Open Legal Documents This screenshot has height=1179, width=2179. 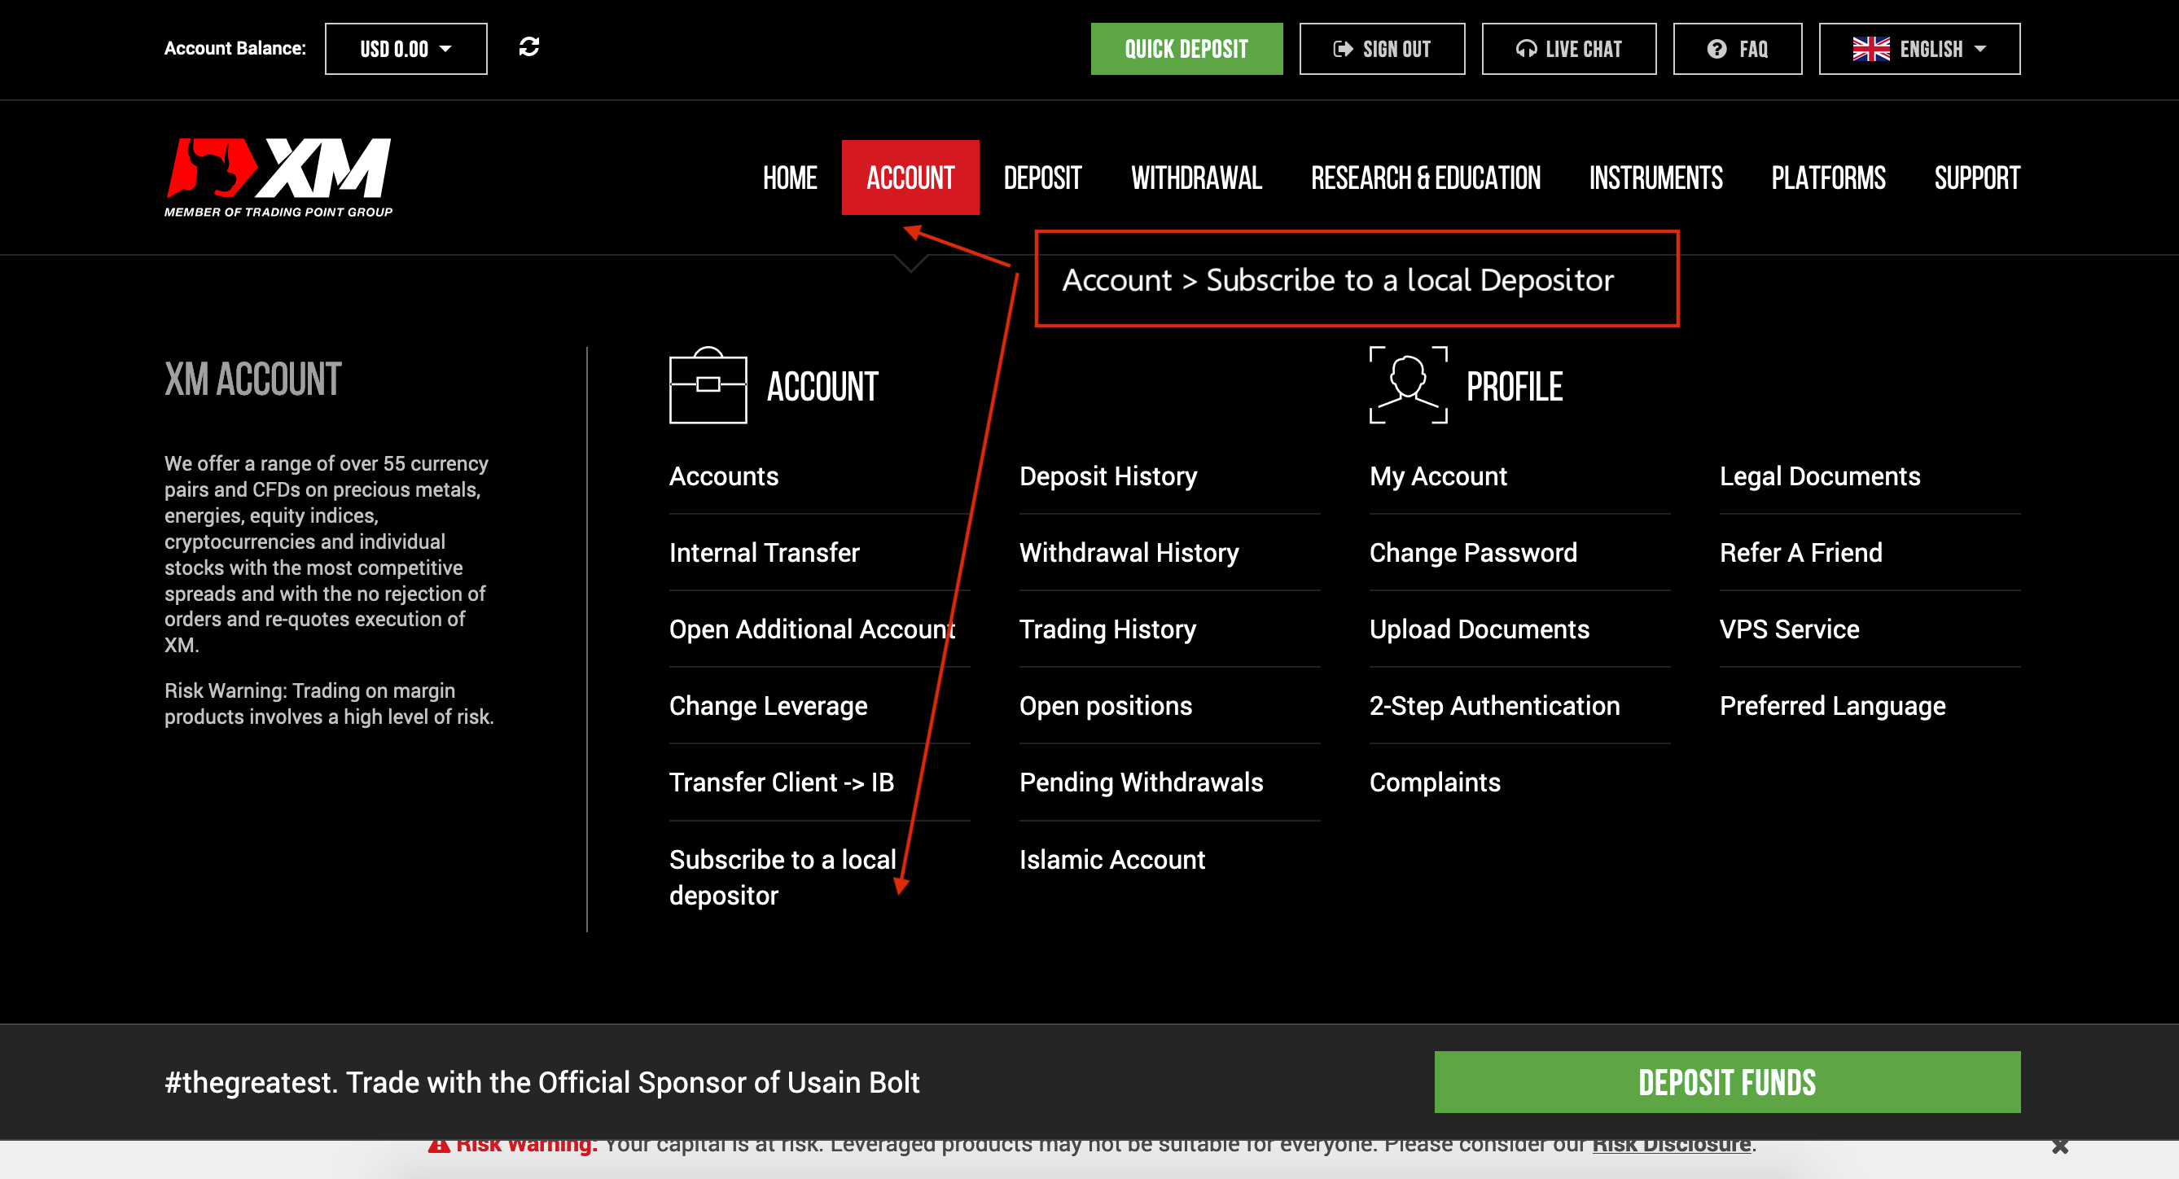point(1821,476)
